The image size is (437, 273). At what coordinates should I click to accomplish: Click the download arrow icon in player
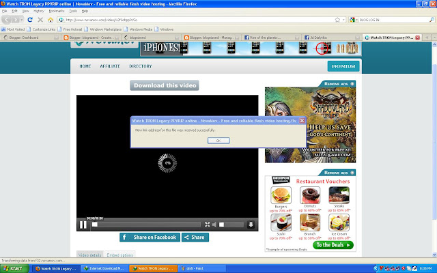click(x=251, y=225)
